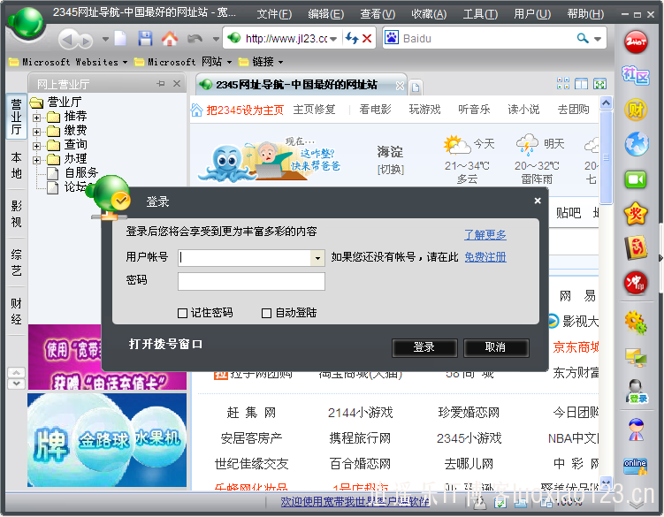Open the 收藏(A) menu

tap(429, 14)
